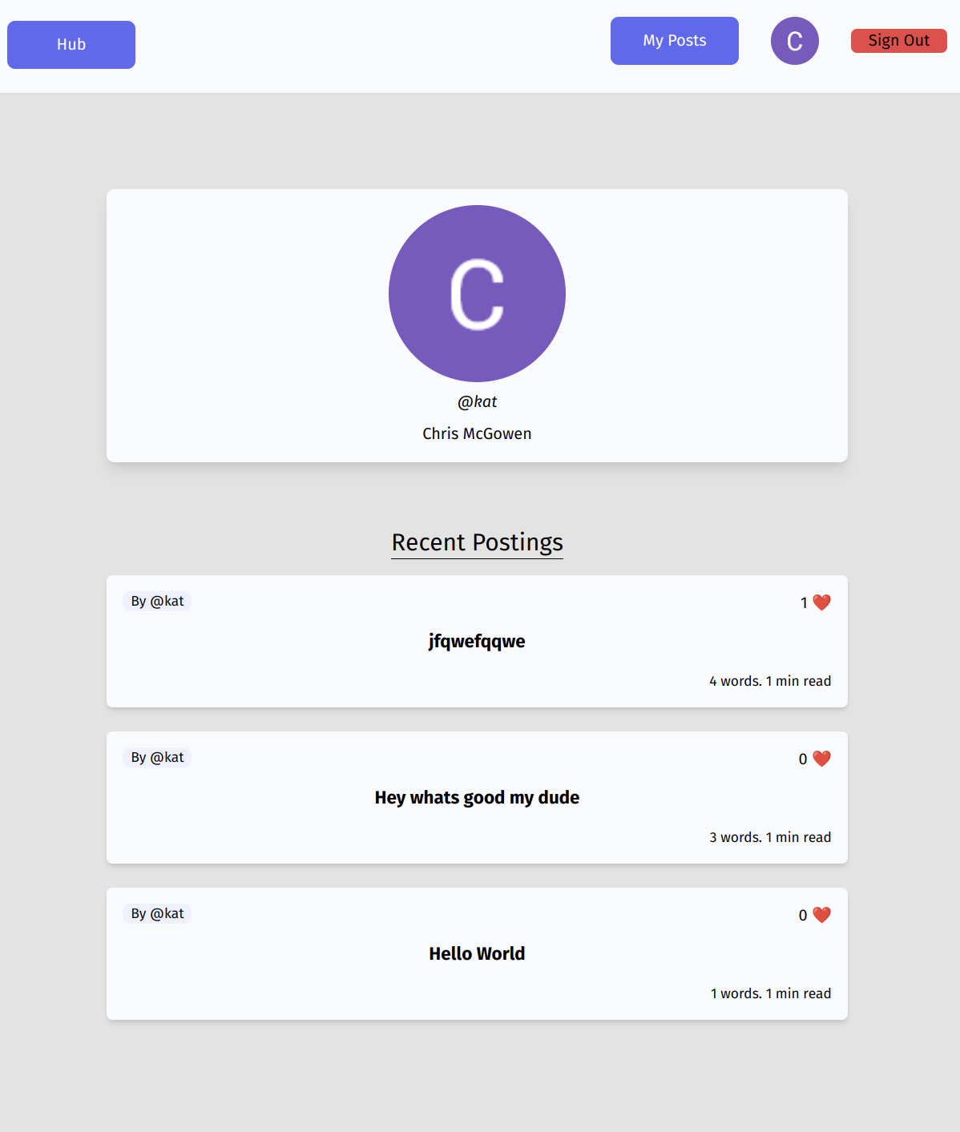Screen dimensions: 960x1132
Task: Click the Chris McGowen profile name
Action: (x=477, y=433)
